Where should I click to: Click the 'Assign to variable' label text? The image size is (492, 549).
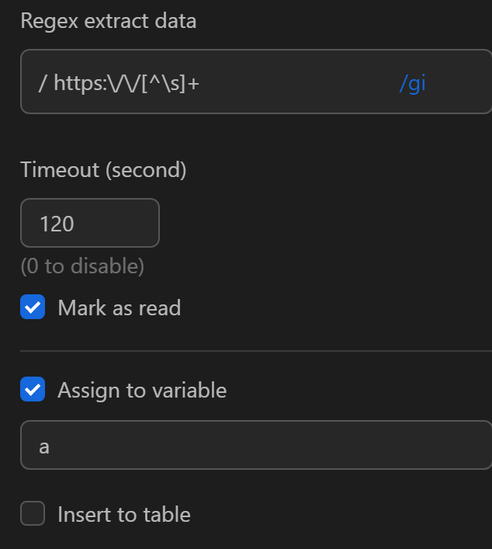click(x=142, y=389)
